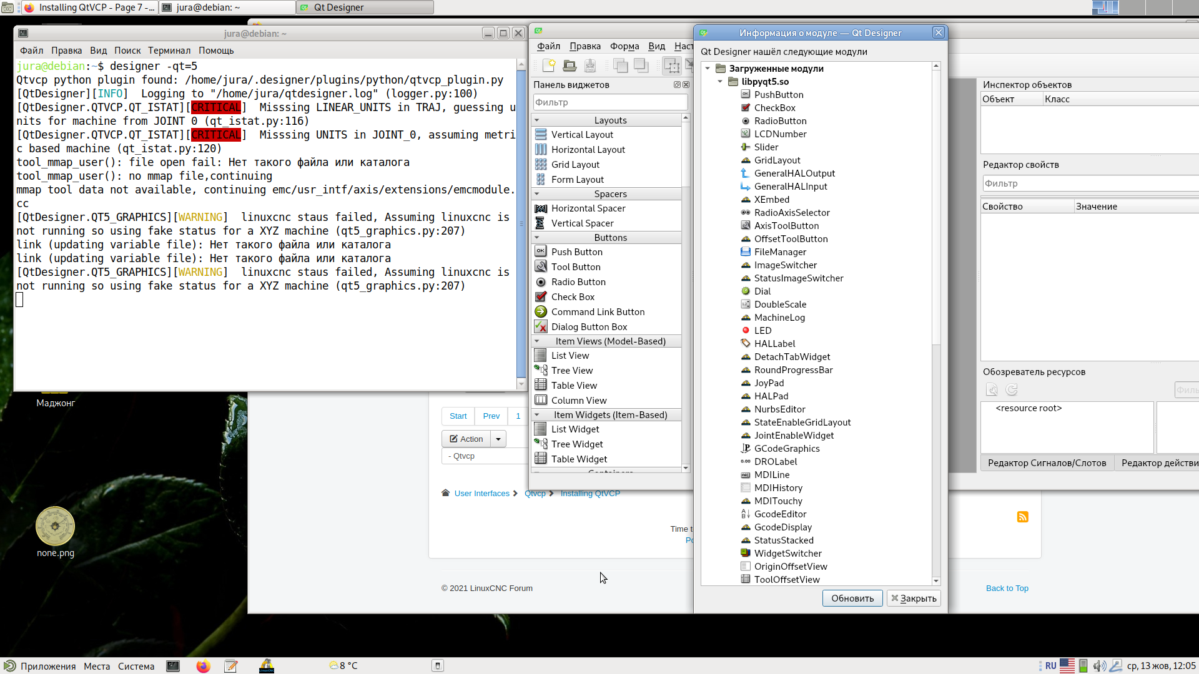Collapse Item Widgets (Item-Based) category

[606, 415]
